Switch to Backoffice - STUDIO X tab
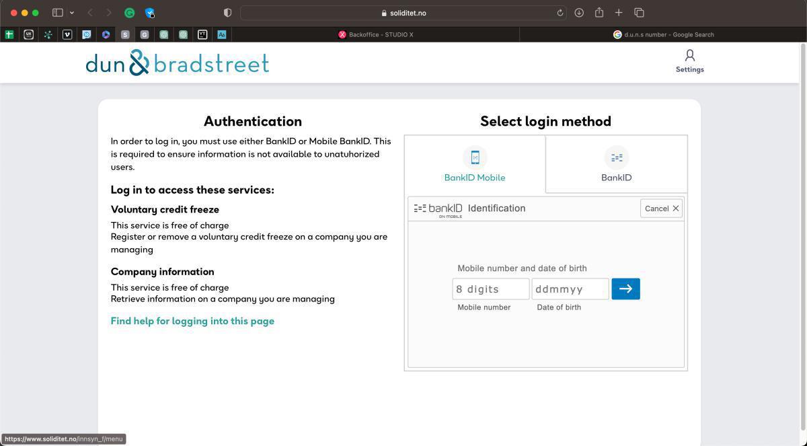This screenshot has width=807, height=446. [x=376, y=34]
